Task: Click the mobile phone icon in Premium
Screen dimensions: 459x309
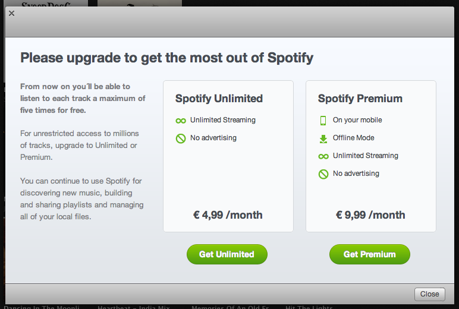Action: point(323,121)
